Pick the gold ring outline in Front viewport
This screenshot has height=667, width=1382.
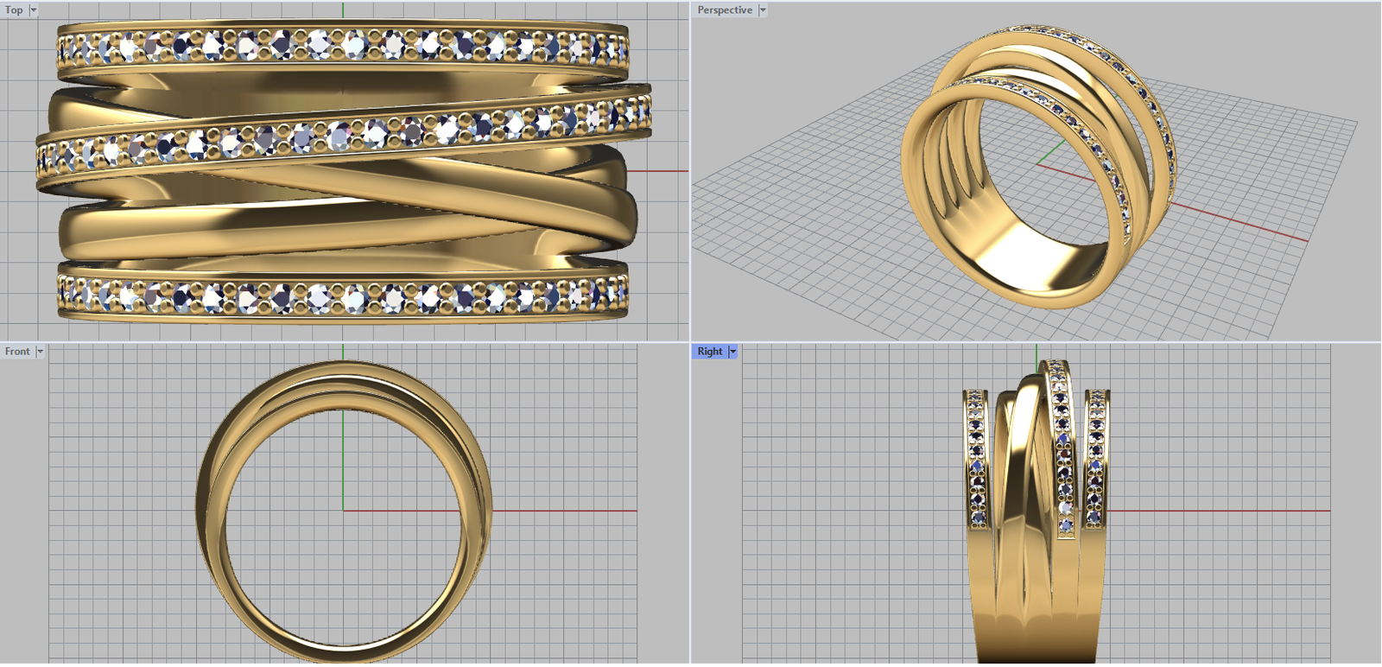tap(207, 510)
